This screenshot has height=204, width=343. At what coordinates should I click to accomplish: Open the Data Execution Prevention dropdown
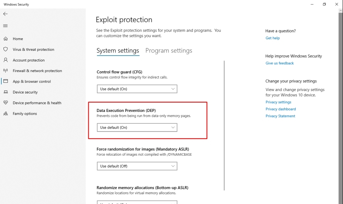pyautogui.click(x=137, y=128)
